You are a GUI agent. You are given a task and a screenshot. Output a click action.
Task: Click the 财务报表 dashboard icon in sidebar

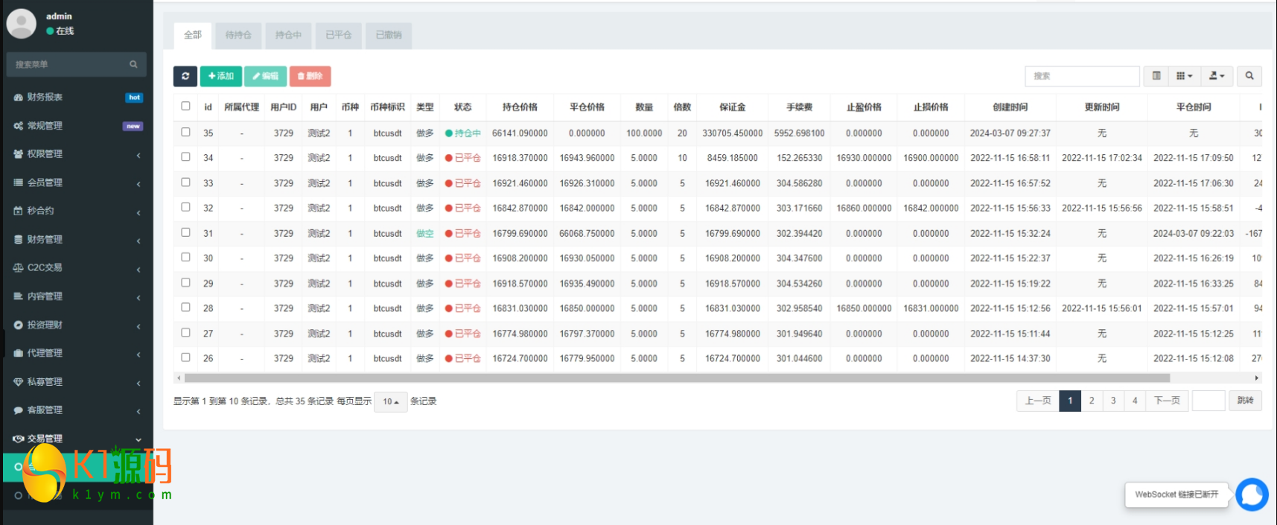click(19, 98)
